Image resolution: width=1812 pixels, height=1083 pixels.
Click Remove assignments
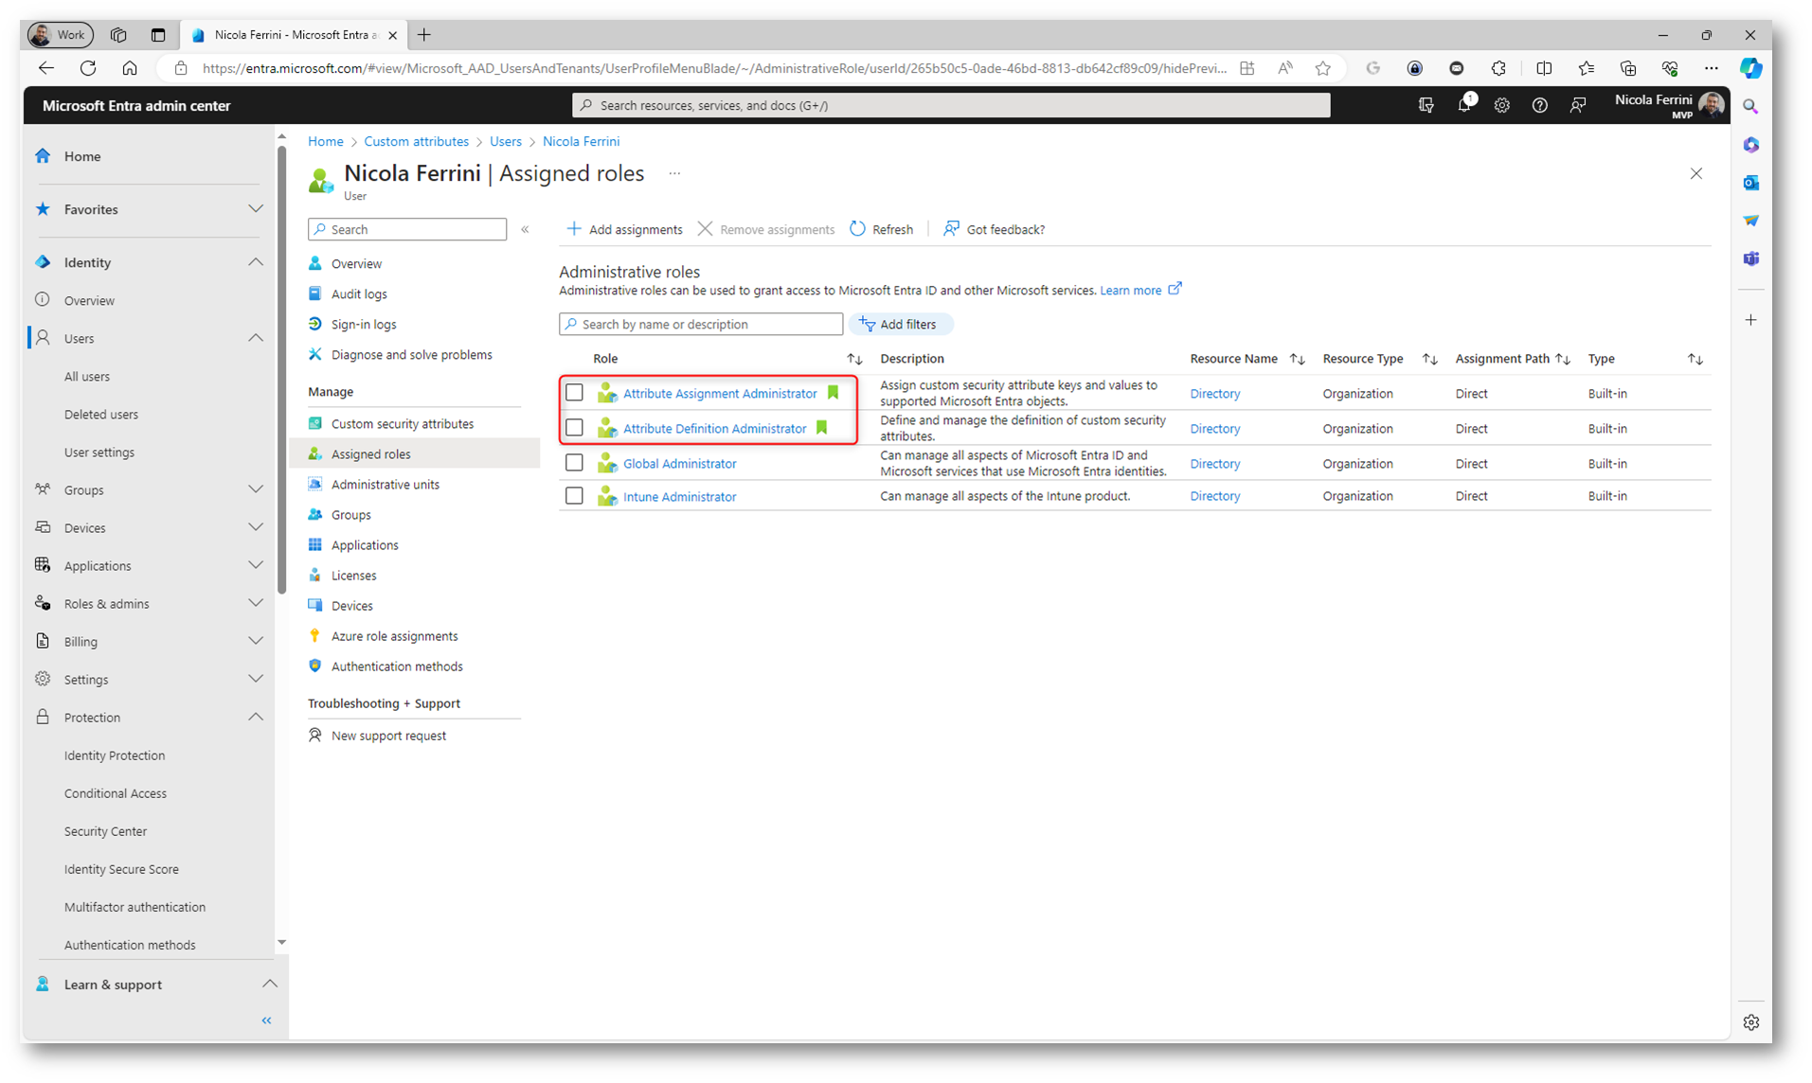click(766, 229)
